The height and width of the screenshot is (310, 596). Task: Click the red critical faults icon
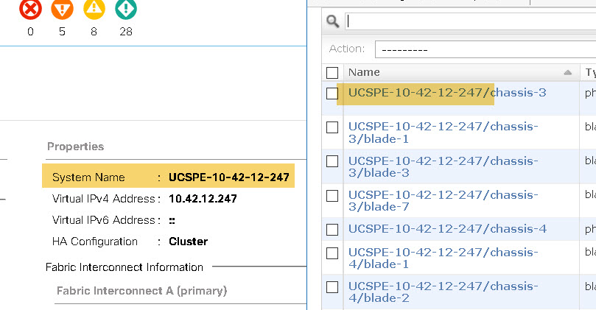pyautogui.click(x=30, y=9)
